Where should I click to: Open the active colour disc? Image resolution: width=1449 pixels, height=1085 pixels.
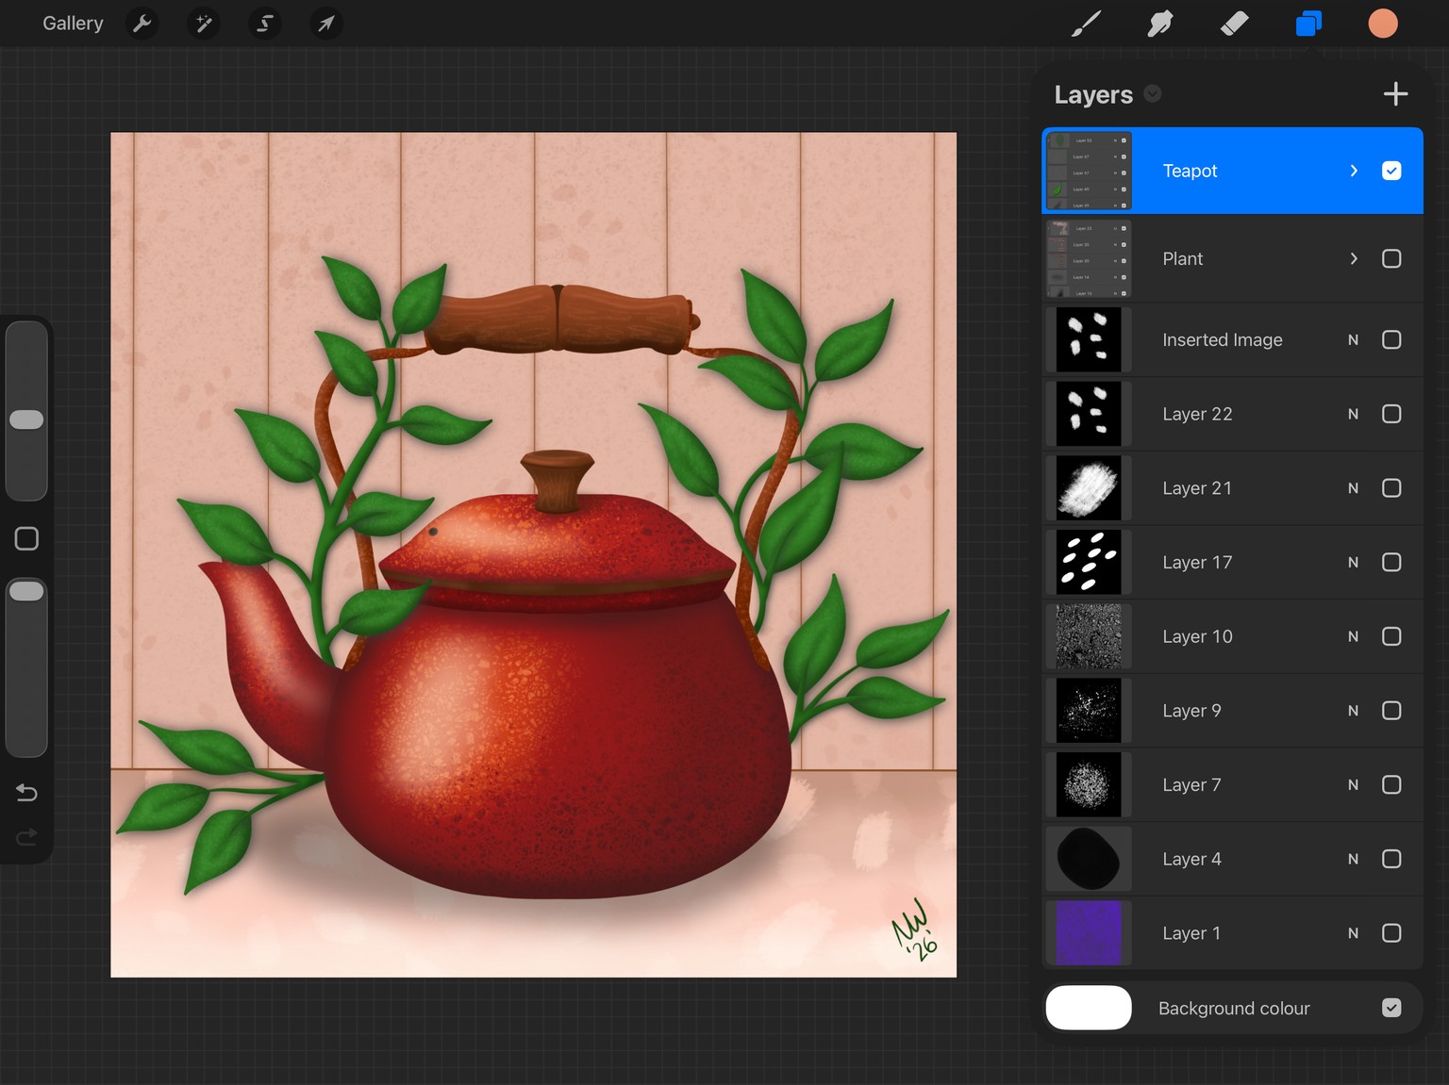click(1383, 24)
